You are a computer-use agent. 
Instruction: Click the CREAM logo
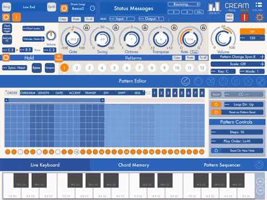237,6
